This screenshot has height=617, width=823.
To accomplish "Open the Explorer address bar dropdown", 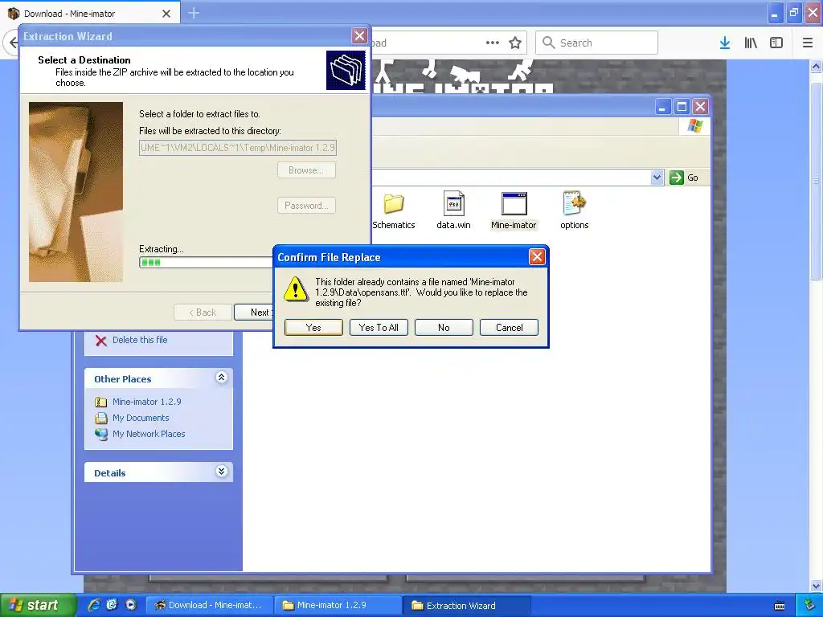I will pos(657,178).
